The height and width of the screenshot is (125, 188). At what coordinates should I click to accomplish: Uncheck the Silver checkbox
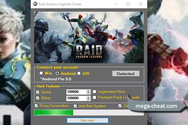pyautogui.click(x=37, y=98)
